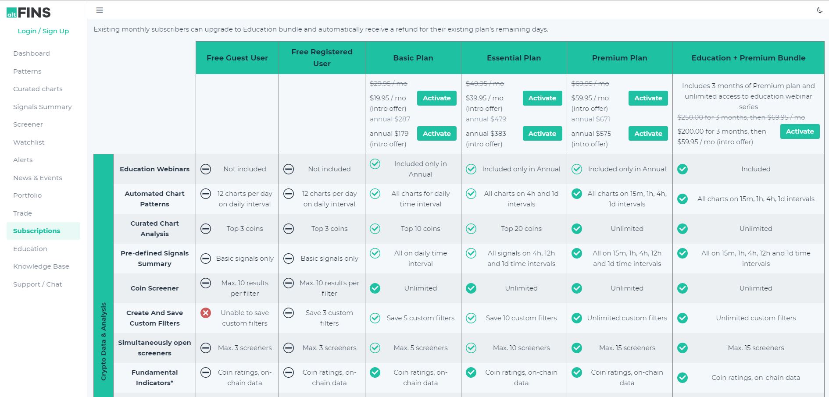Click the Fundamental Indicators* row label

coord(154,378)
